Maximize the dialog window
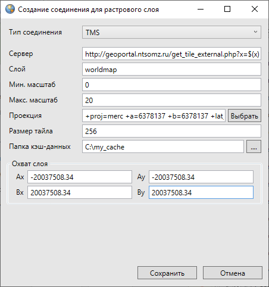The height and width of the screenshot is (287, 269). click(x=227, y=9)
